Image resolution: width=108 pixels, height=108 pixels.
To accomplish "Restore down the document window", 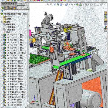I will (x=102, y=4).
